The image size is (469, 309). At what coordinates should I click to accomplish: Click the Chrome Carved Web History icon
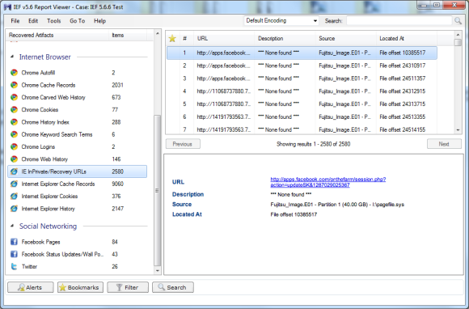(x=14, y=97)
